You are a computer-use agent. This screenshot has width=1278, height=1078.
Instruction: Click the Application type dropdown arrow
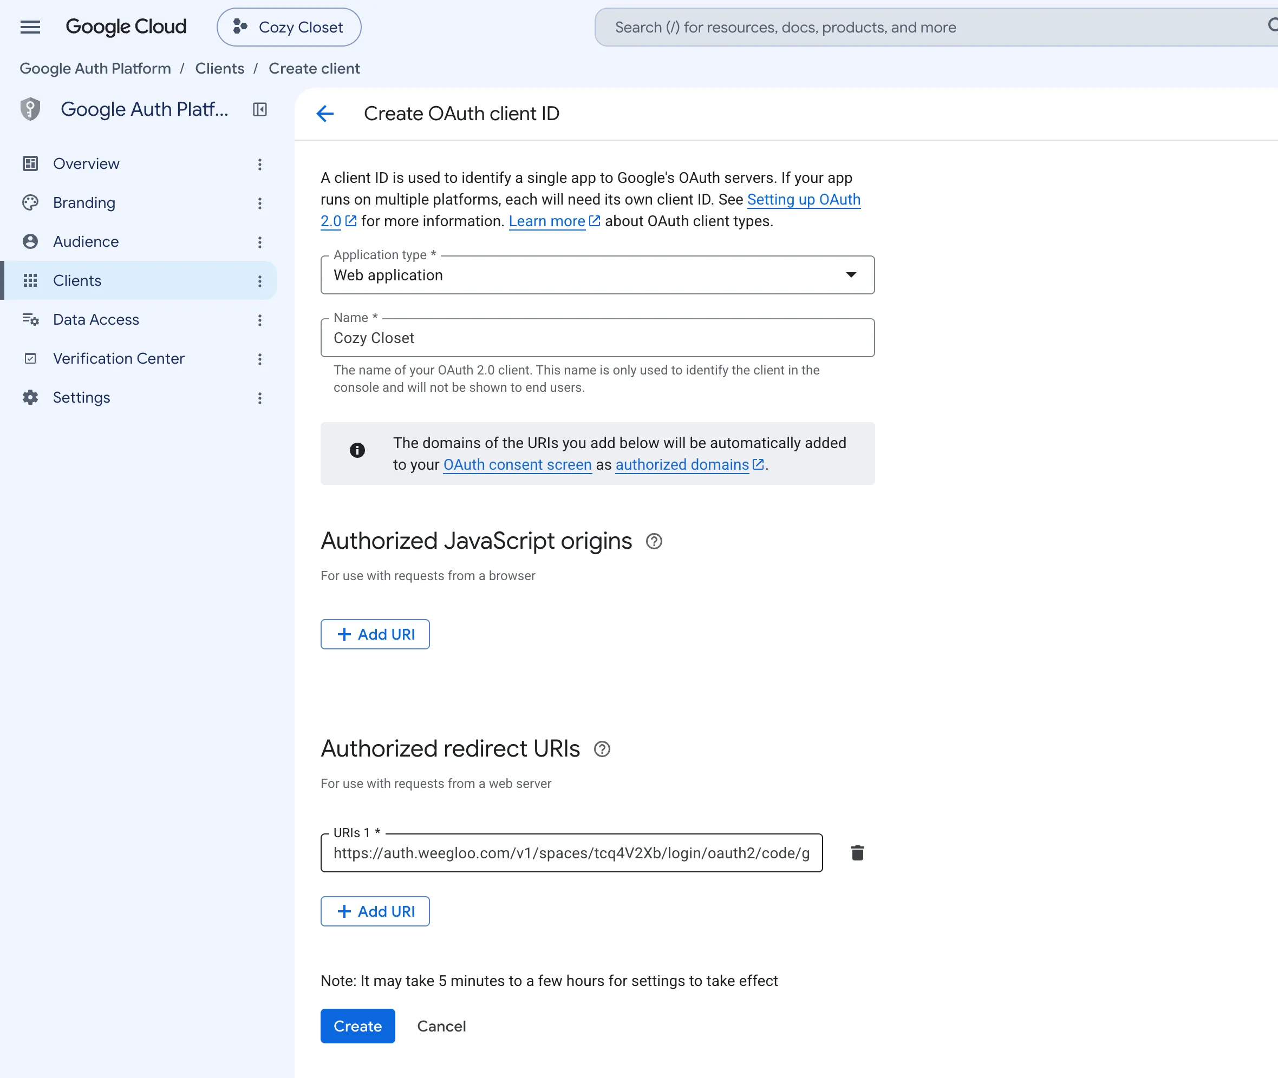click(851, 275)
